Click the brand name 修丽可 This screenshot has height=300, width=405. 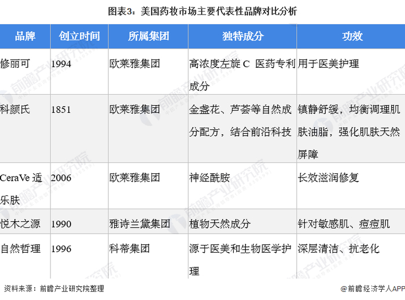pyautogui.click(x=15, y=64)
